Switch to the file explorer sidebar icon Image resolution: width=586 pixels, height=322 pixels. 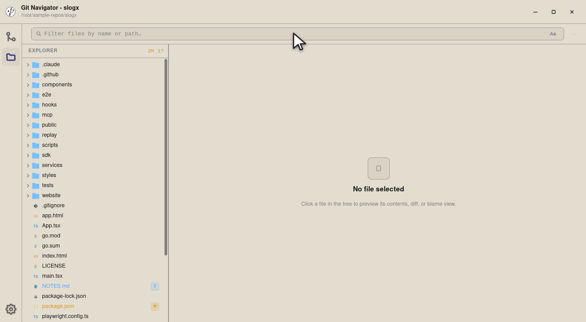tap(11, 57)
